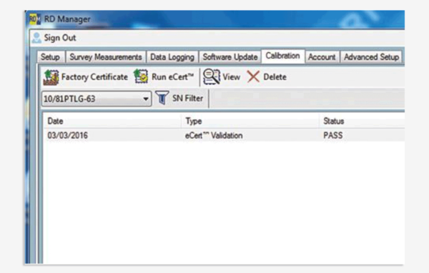
Task: Open the Survey Measurements tab
Action: [x=106, y=57]
